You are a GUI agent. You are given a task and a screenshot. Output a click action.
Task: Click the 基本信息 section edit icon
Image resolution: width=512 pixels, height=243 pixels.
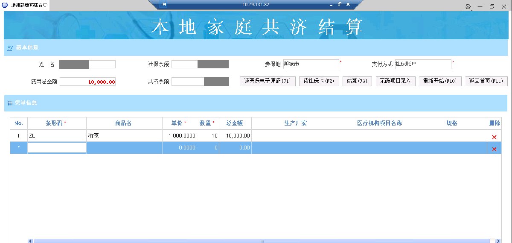(x=10, y=48)
